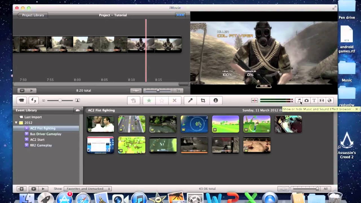Play event full screen in Event browser

[34, 189]
